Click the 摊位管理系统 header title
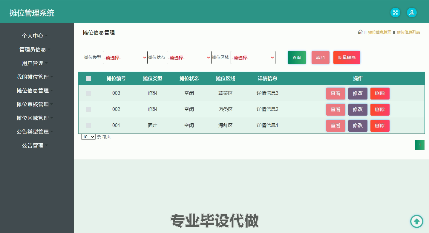The image size is (429, 233). pos(32,13)
